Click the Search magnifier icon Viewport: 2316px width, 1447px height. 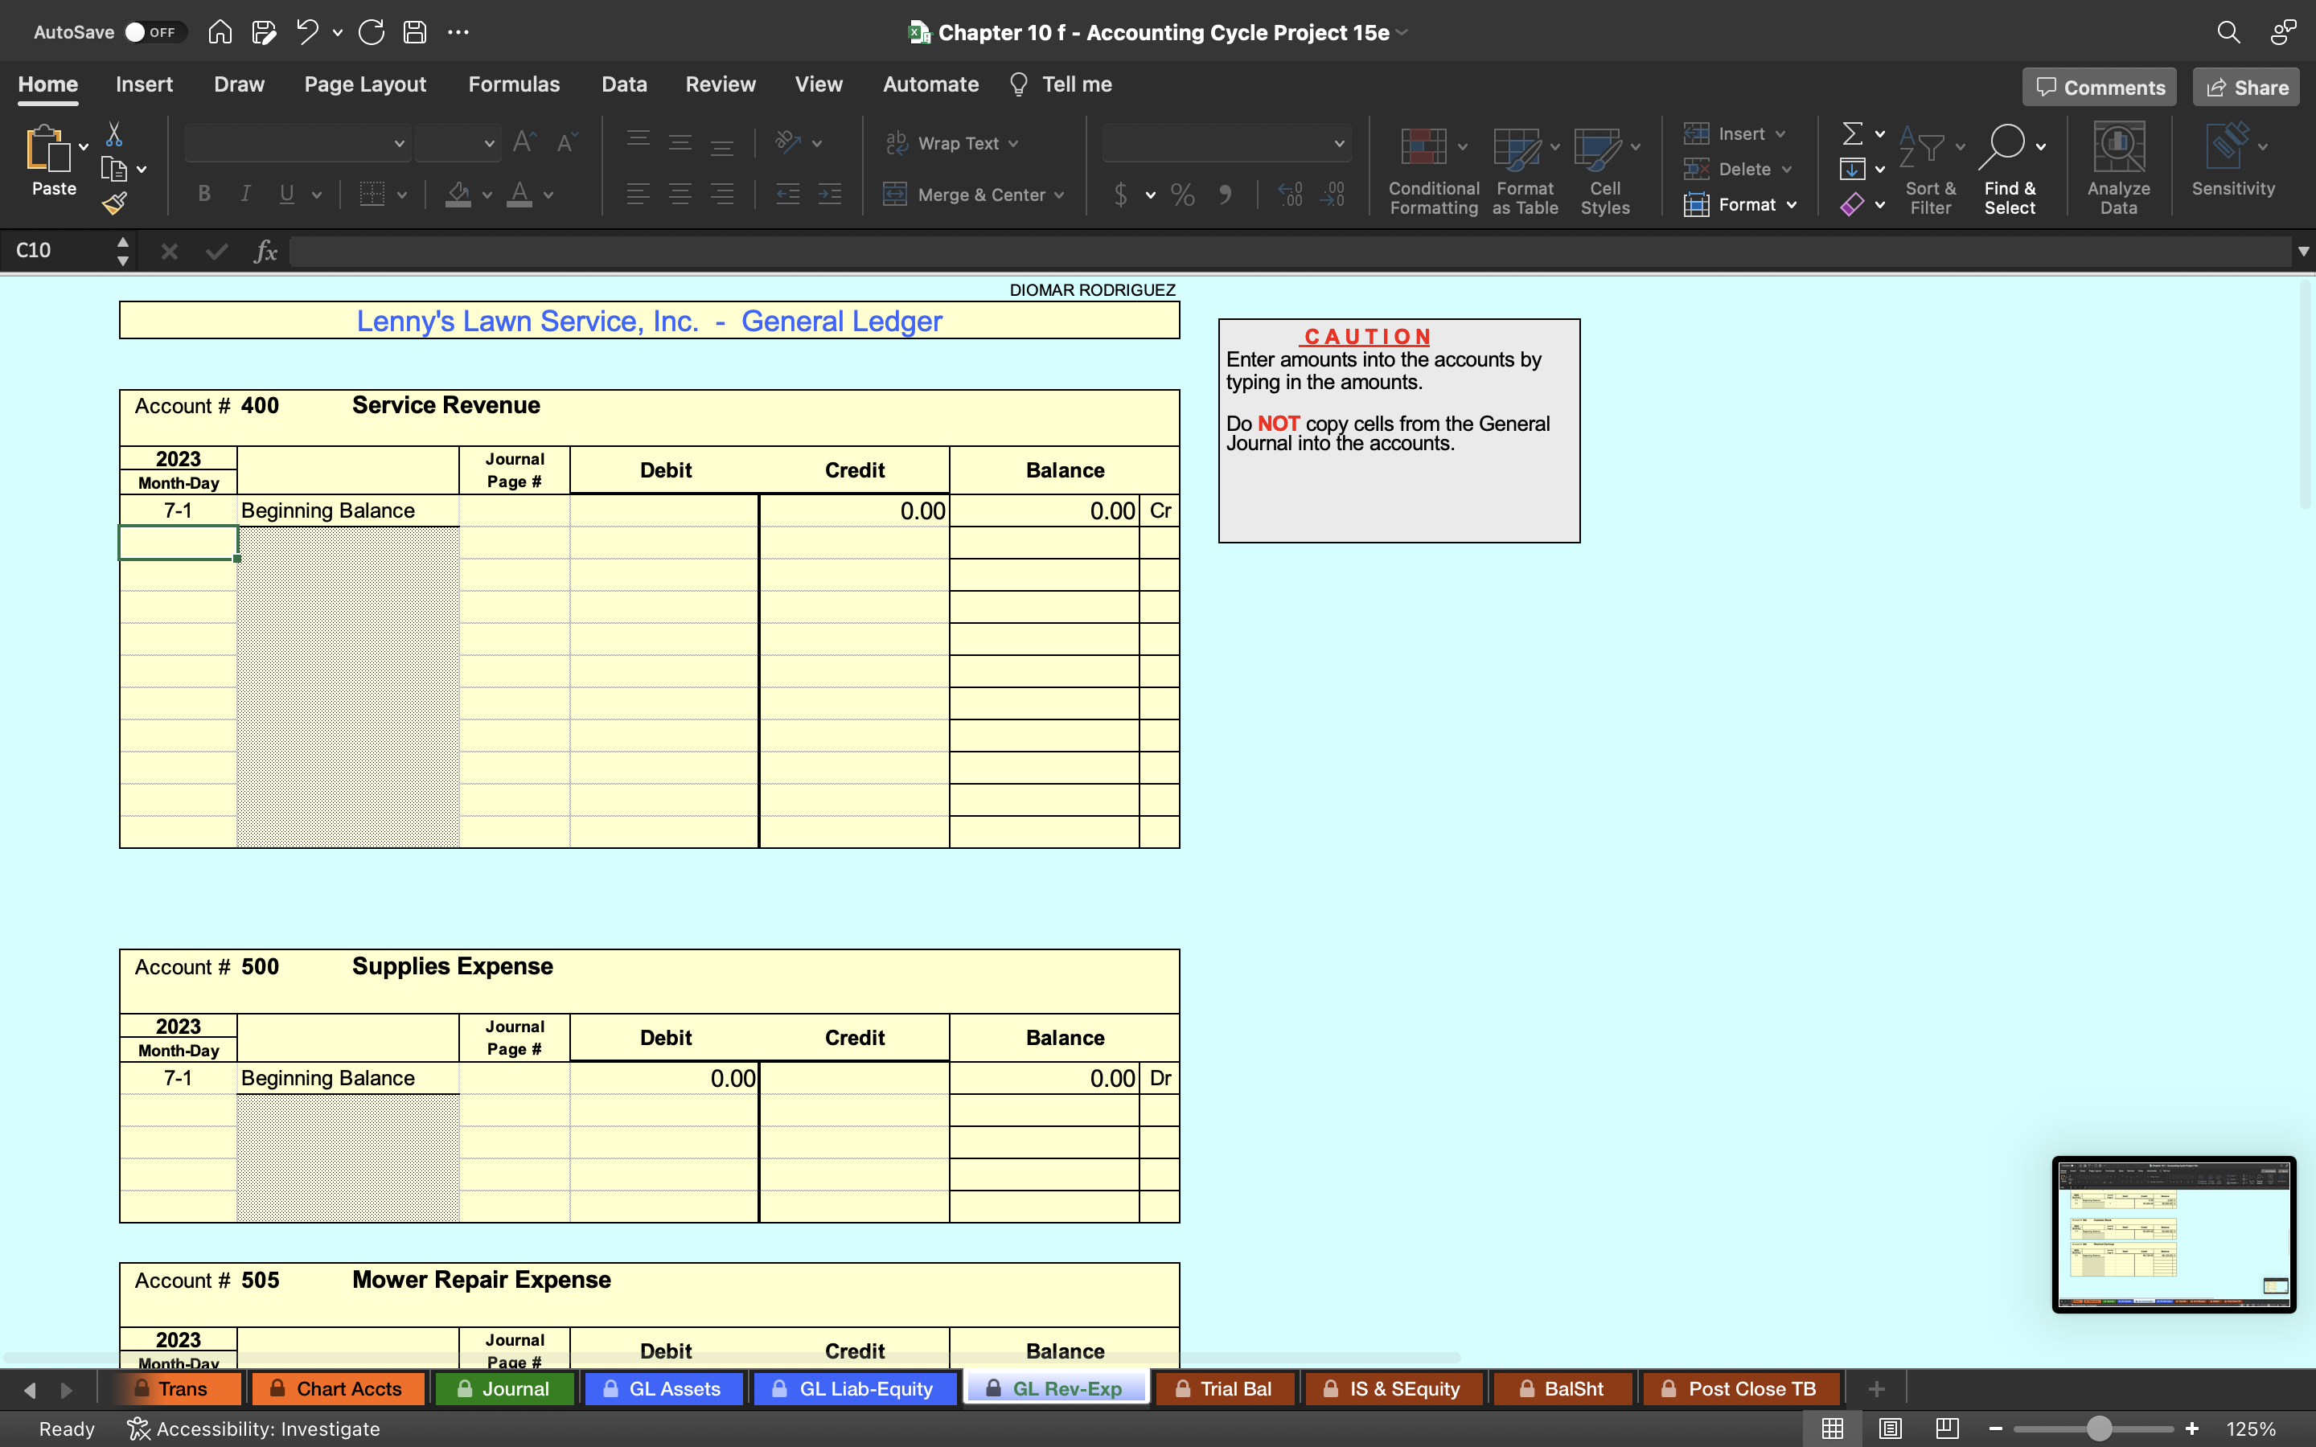(x=2228, y=32)
